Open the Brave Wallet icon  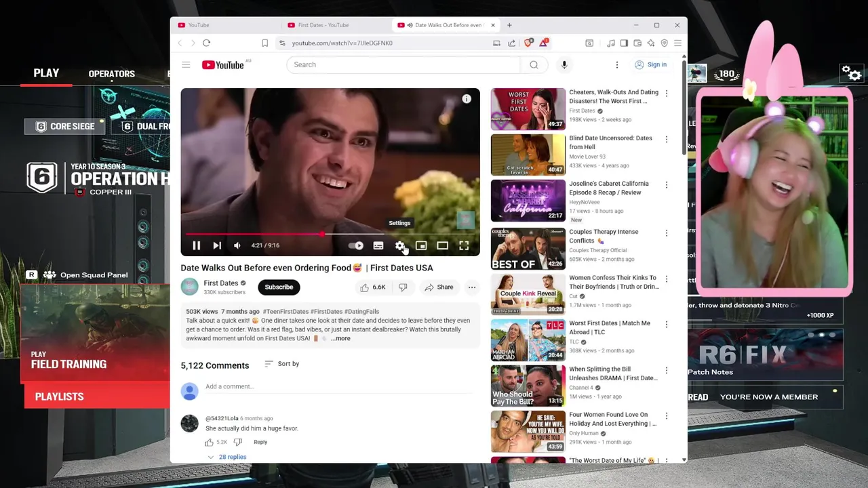637,43
